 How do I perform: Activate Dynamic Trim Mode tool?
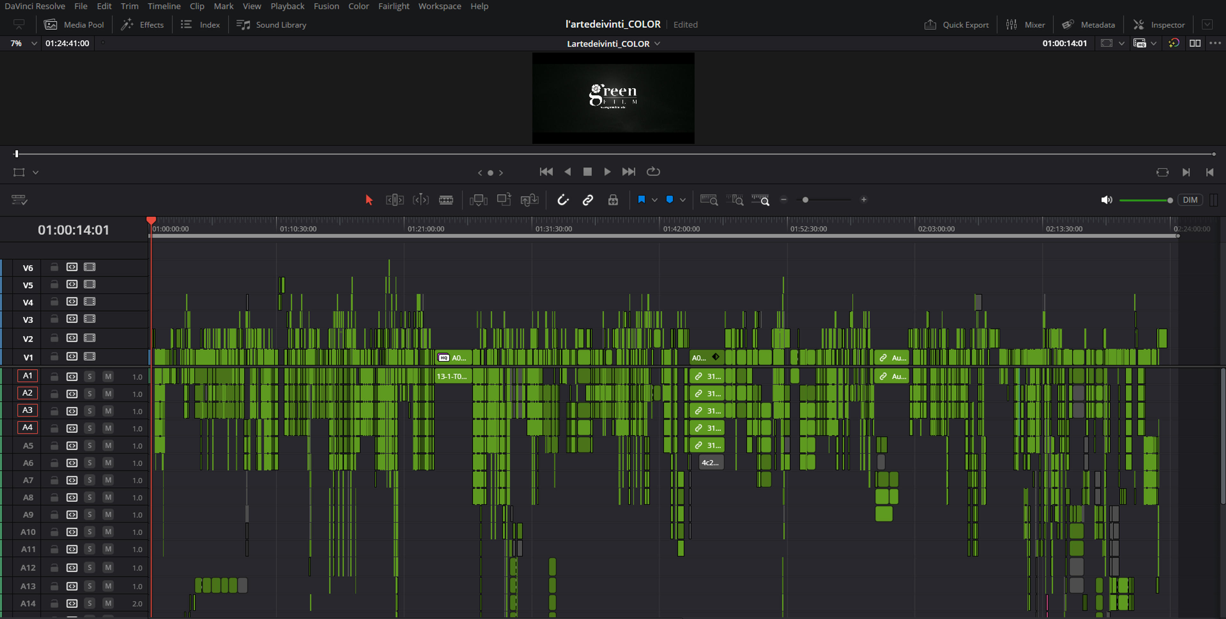(x=421, y=200)
